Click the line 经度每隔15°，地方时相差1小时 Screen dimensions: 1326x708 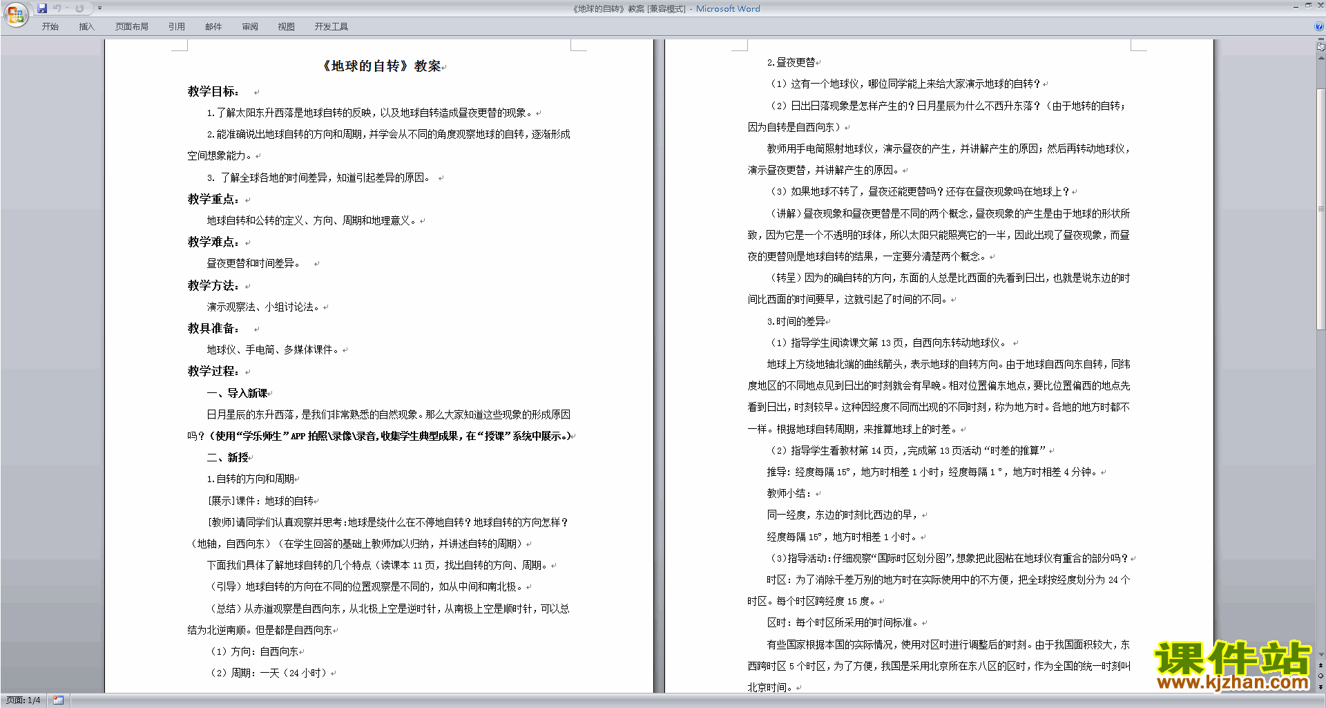tap(842, 537)
